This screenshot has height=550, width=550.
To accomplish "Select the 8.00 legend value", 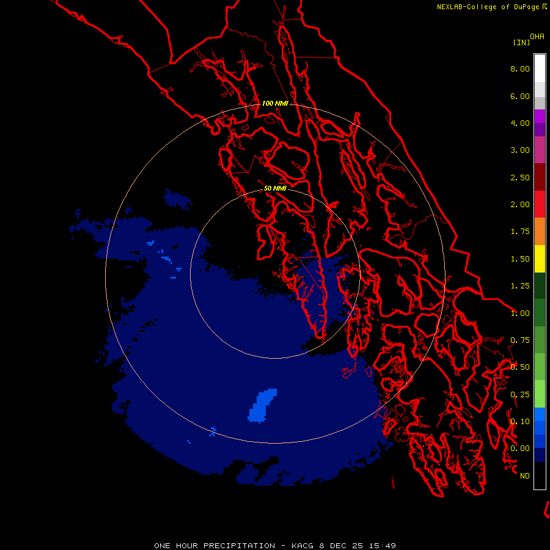I will click(x=520, y=68).
